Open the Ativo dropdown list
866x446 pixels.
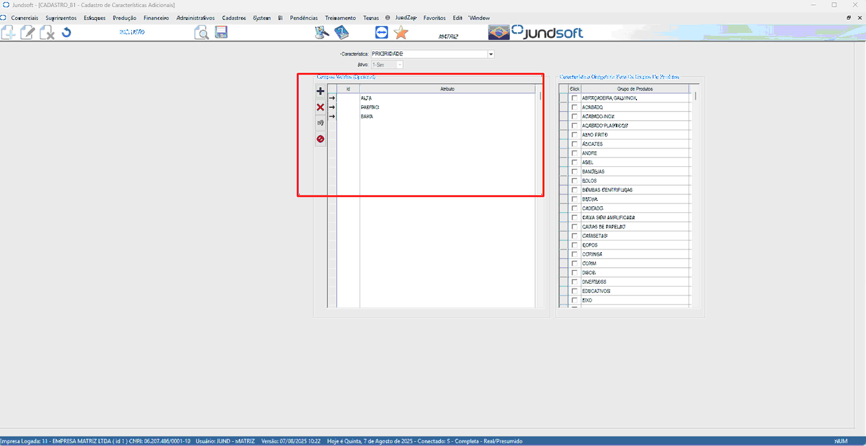tap(399, 65)
